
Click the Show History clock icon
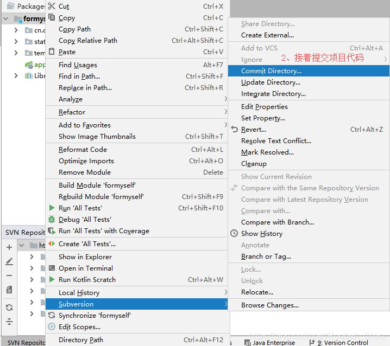click(234, 233)
